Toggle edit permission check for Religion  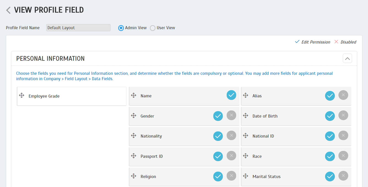[218, 177]
